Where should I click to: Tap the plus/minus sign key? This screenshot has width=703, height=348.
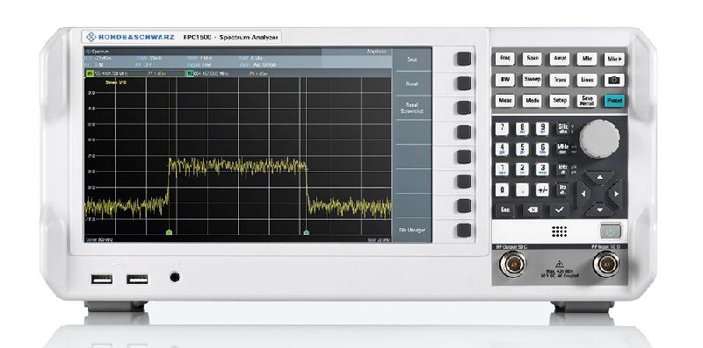[542, 189]
